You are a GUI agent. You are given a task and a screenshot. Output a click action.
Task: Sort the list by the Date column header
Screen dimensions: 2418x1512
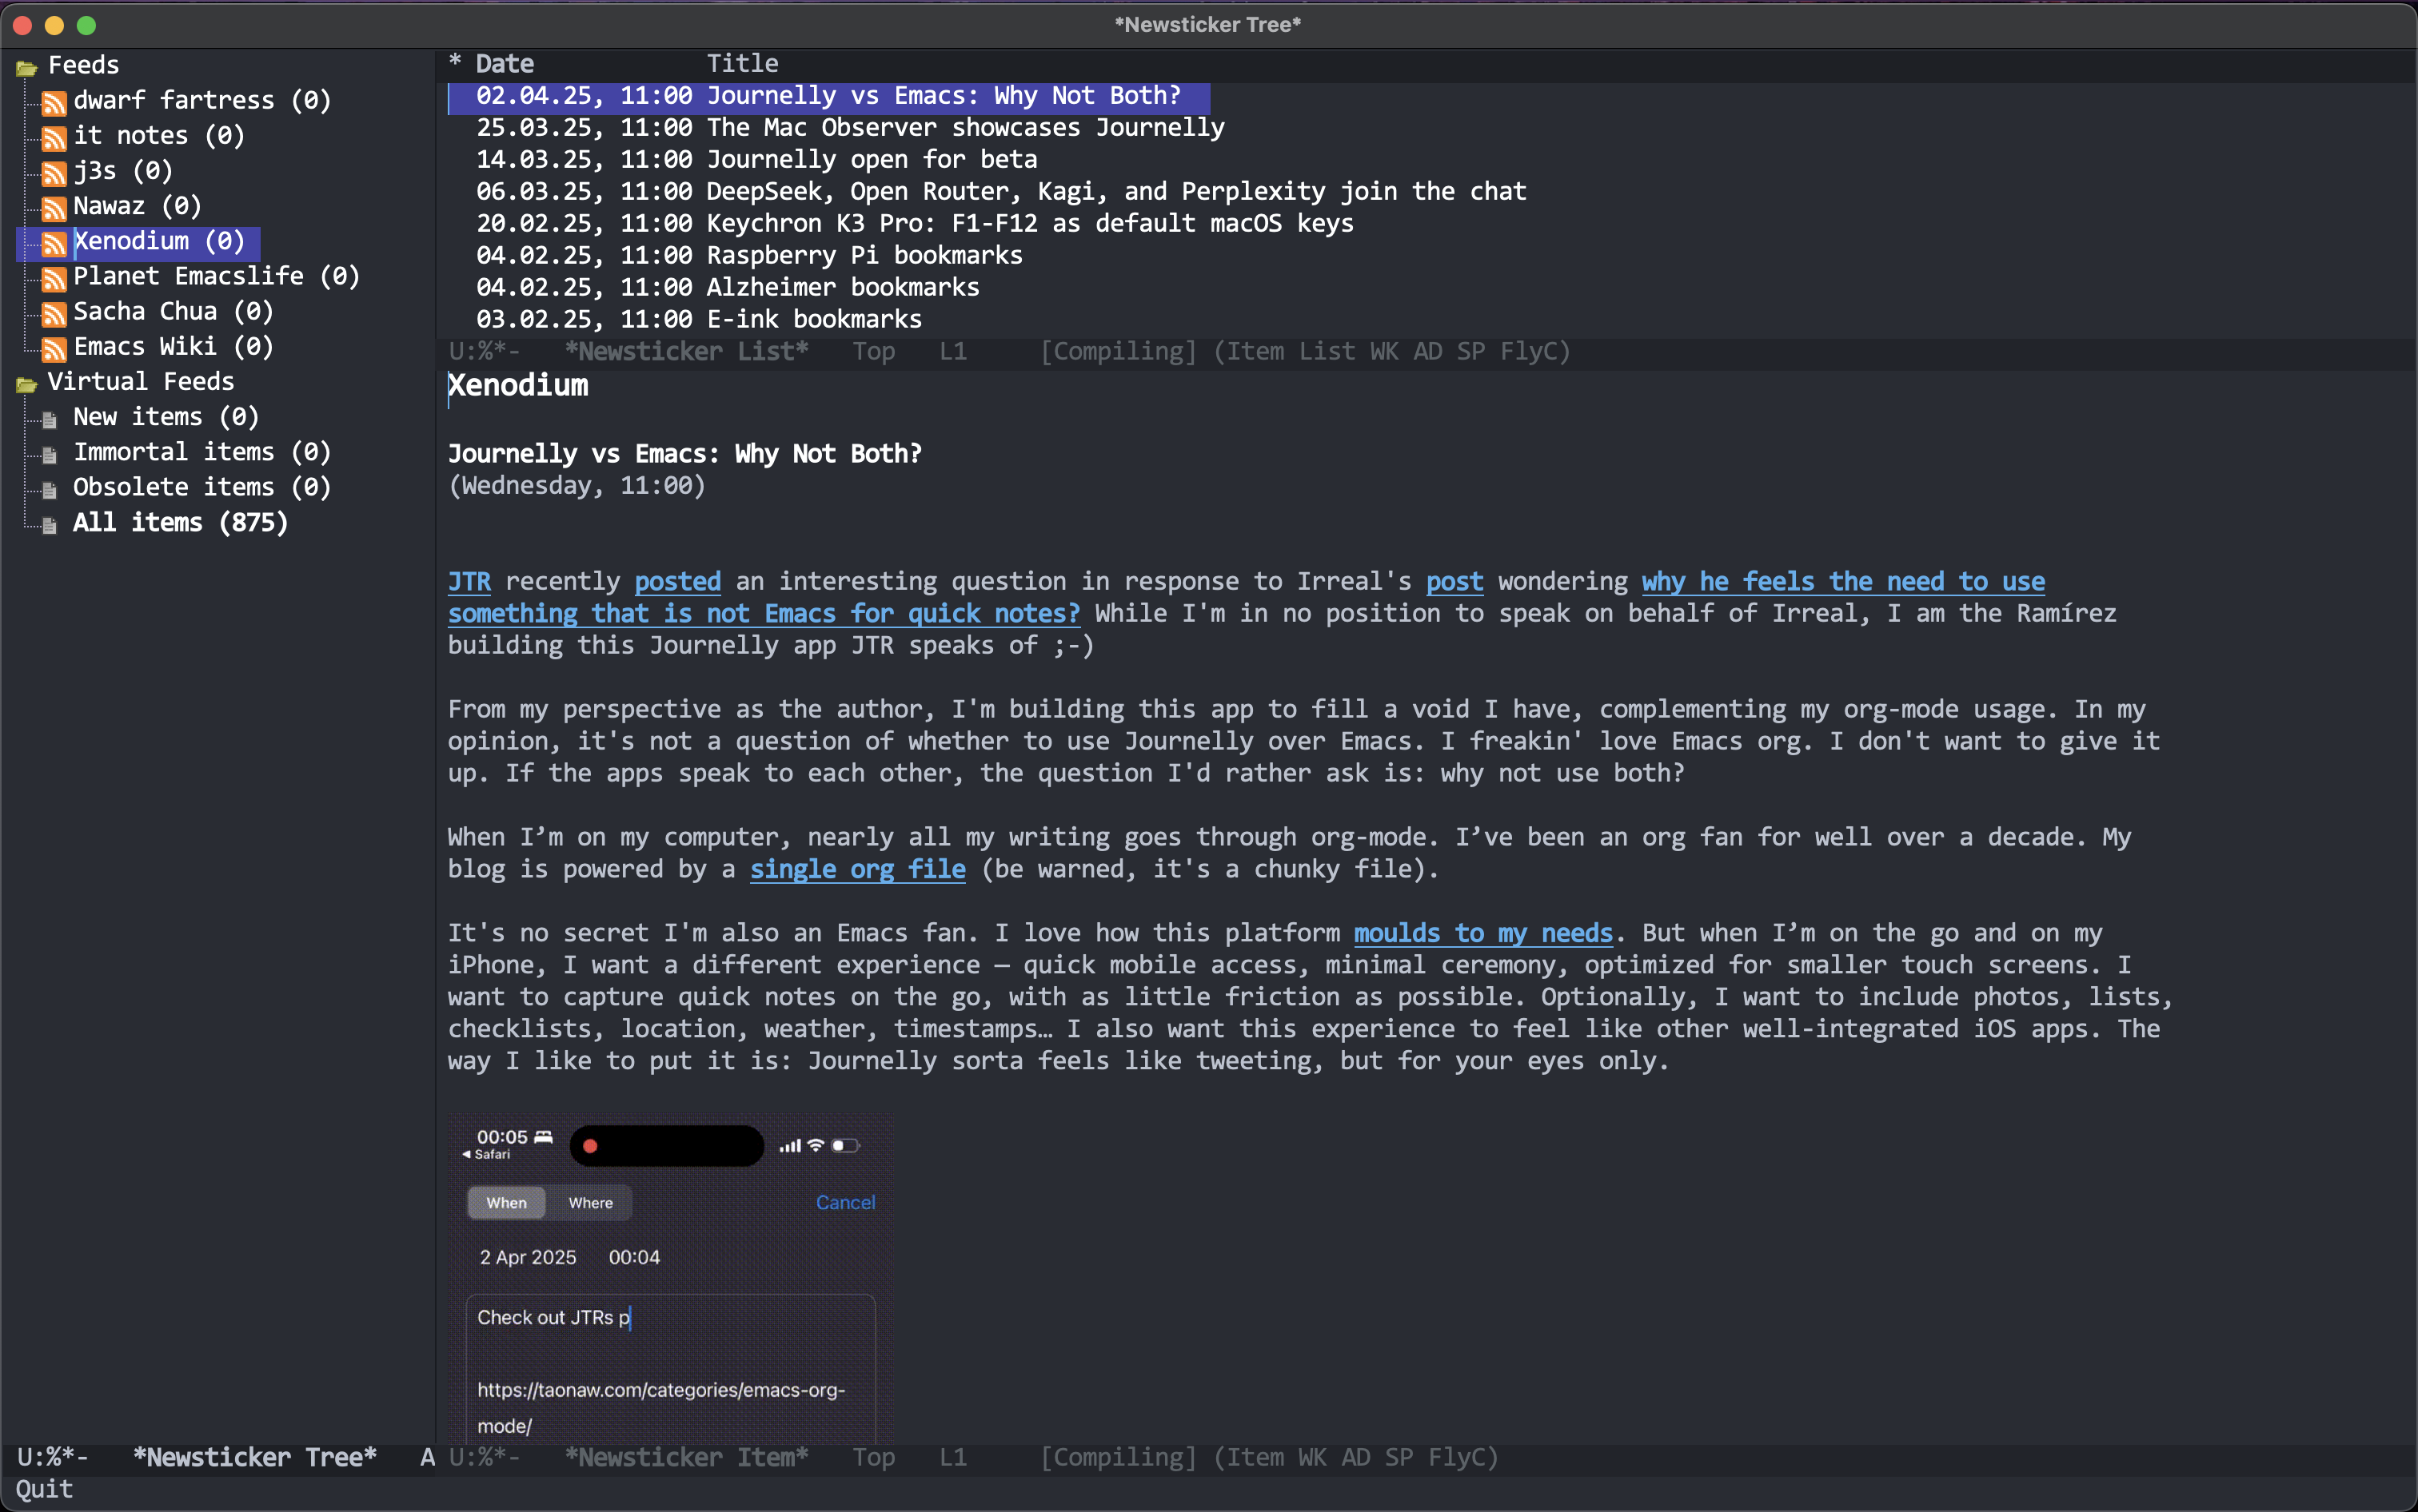click(x=505, y=64)
